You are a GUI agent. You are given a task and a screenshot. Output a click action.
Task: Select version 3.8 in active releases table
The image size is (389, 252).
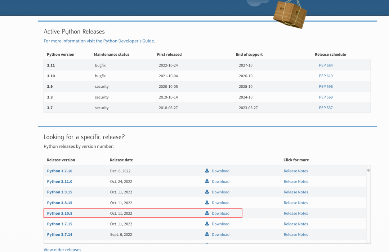(50, 97)
